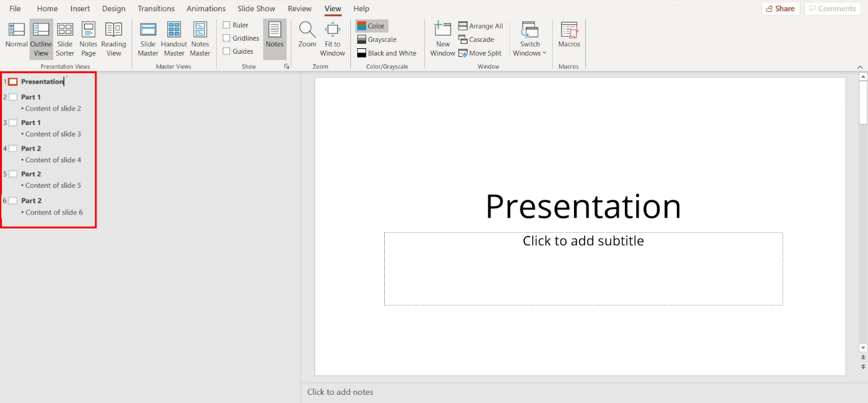Open Slide Sorter view
The image size is (868, 403).
pyautogui.click(x=65, y=39)
